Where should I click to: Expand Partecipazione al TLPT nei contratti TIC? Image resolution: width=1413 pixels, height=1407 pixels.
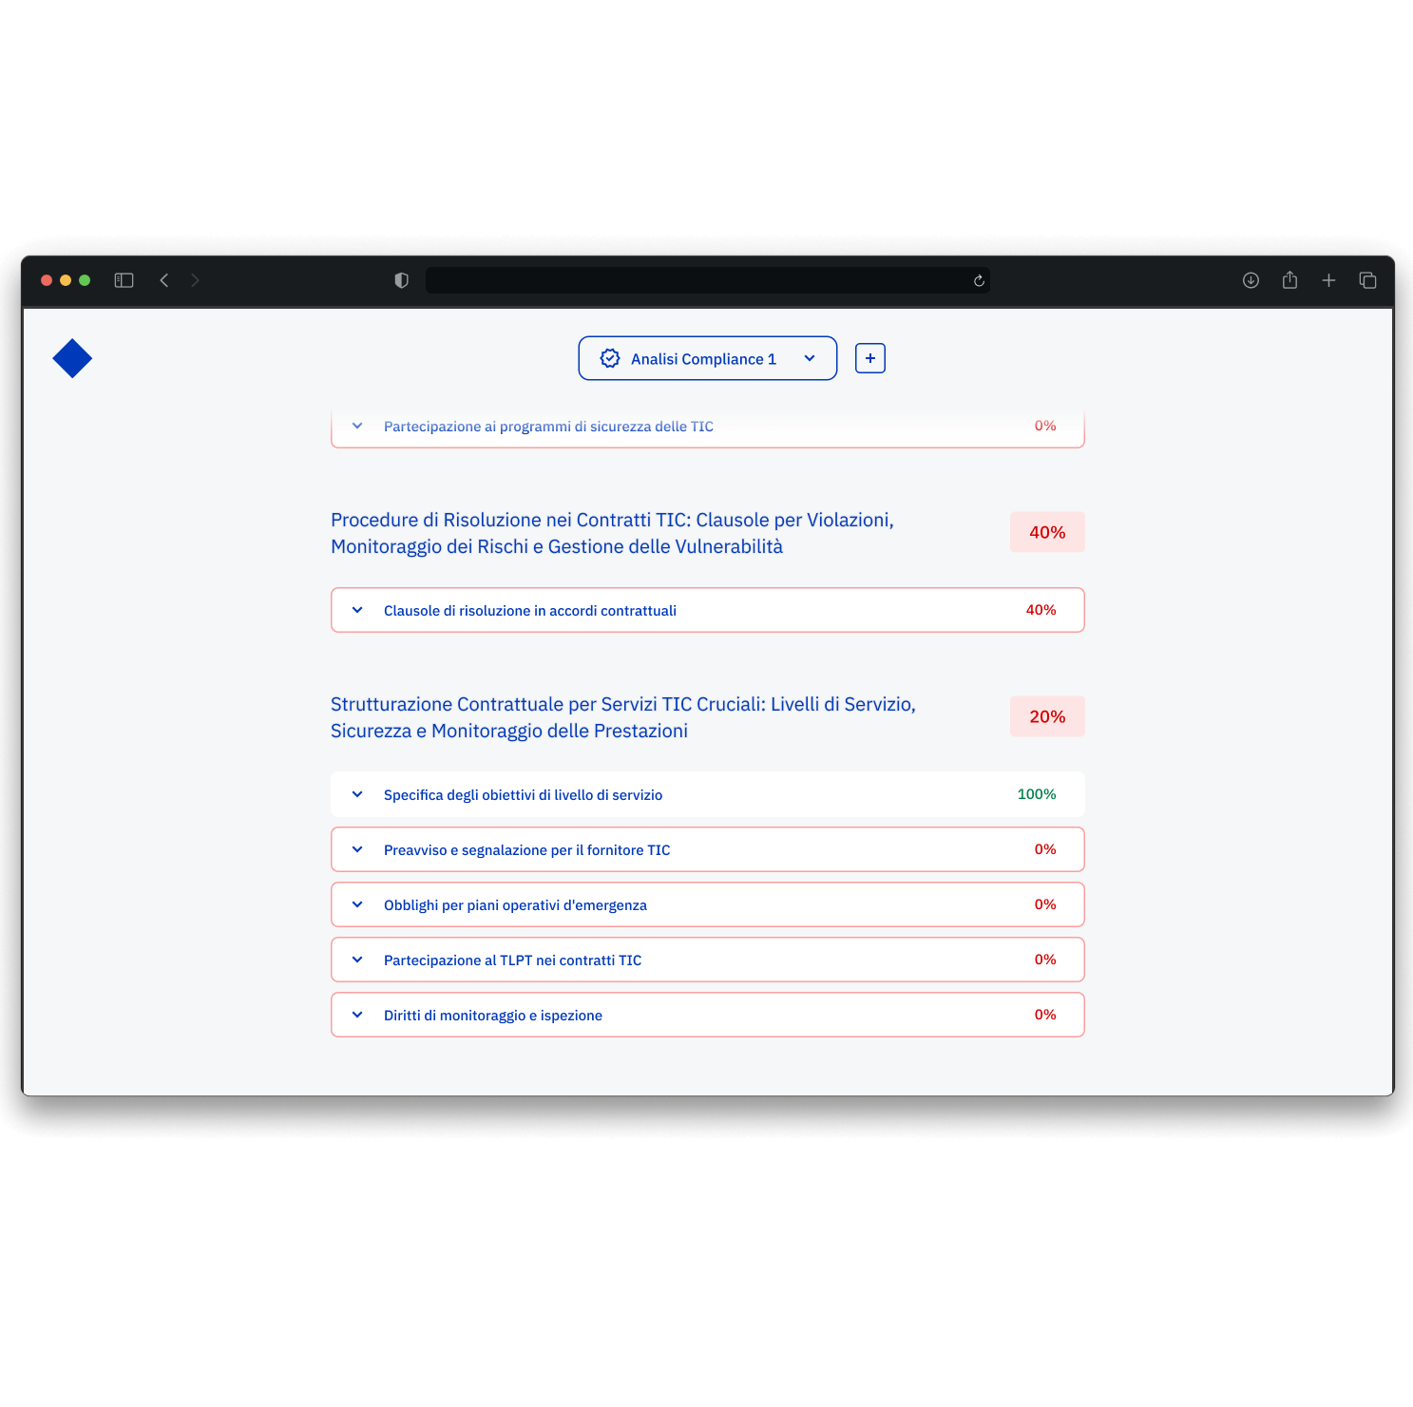[x=357, y=960]
